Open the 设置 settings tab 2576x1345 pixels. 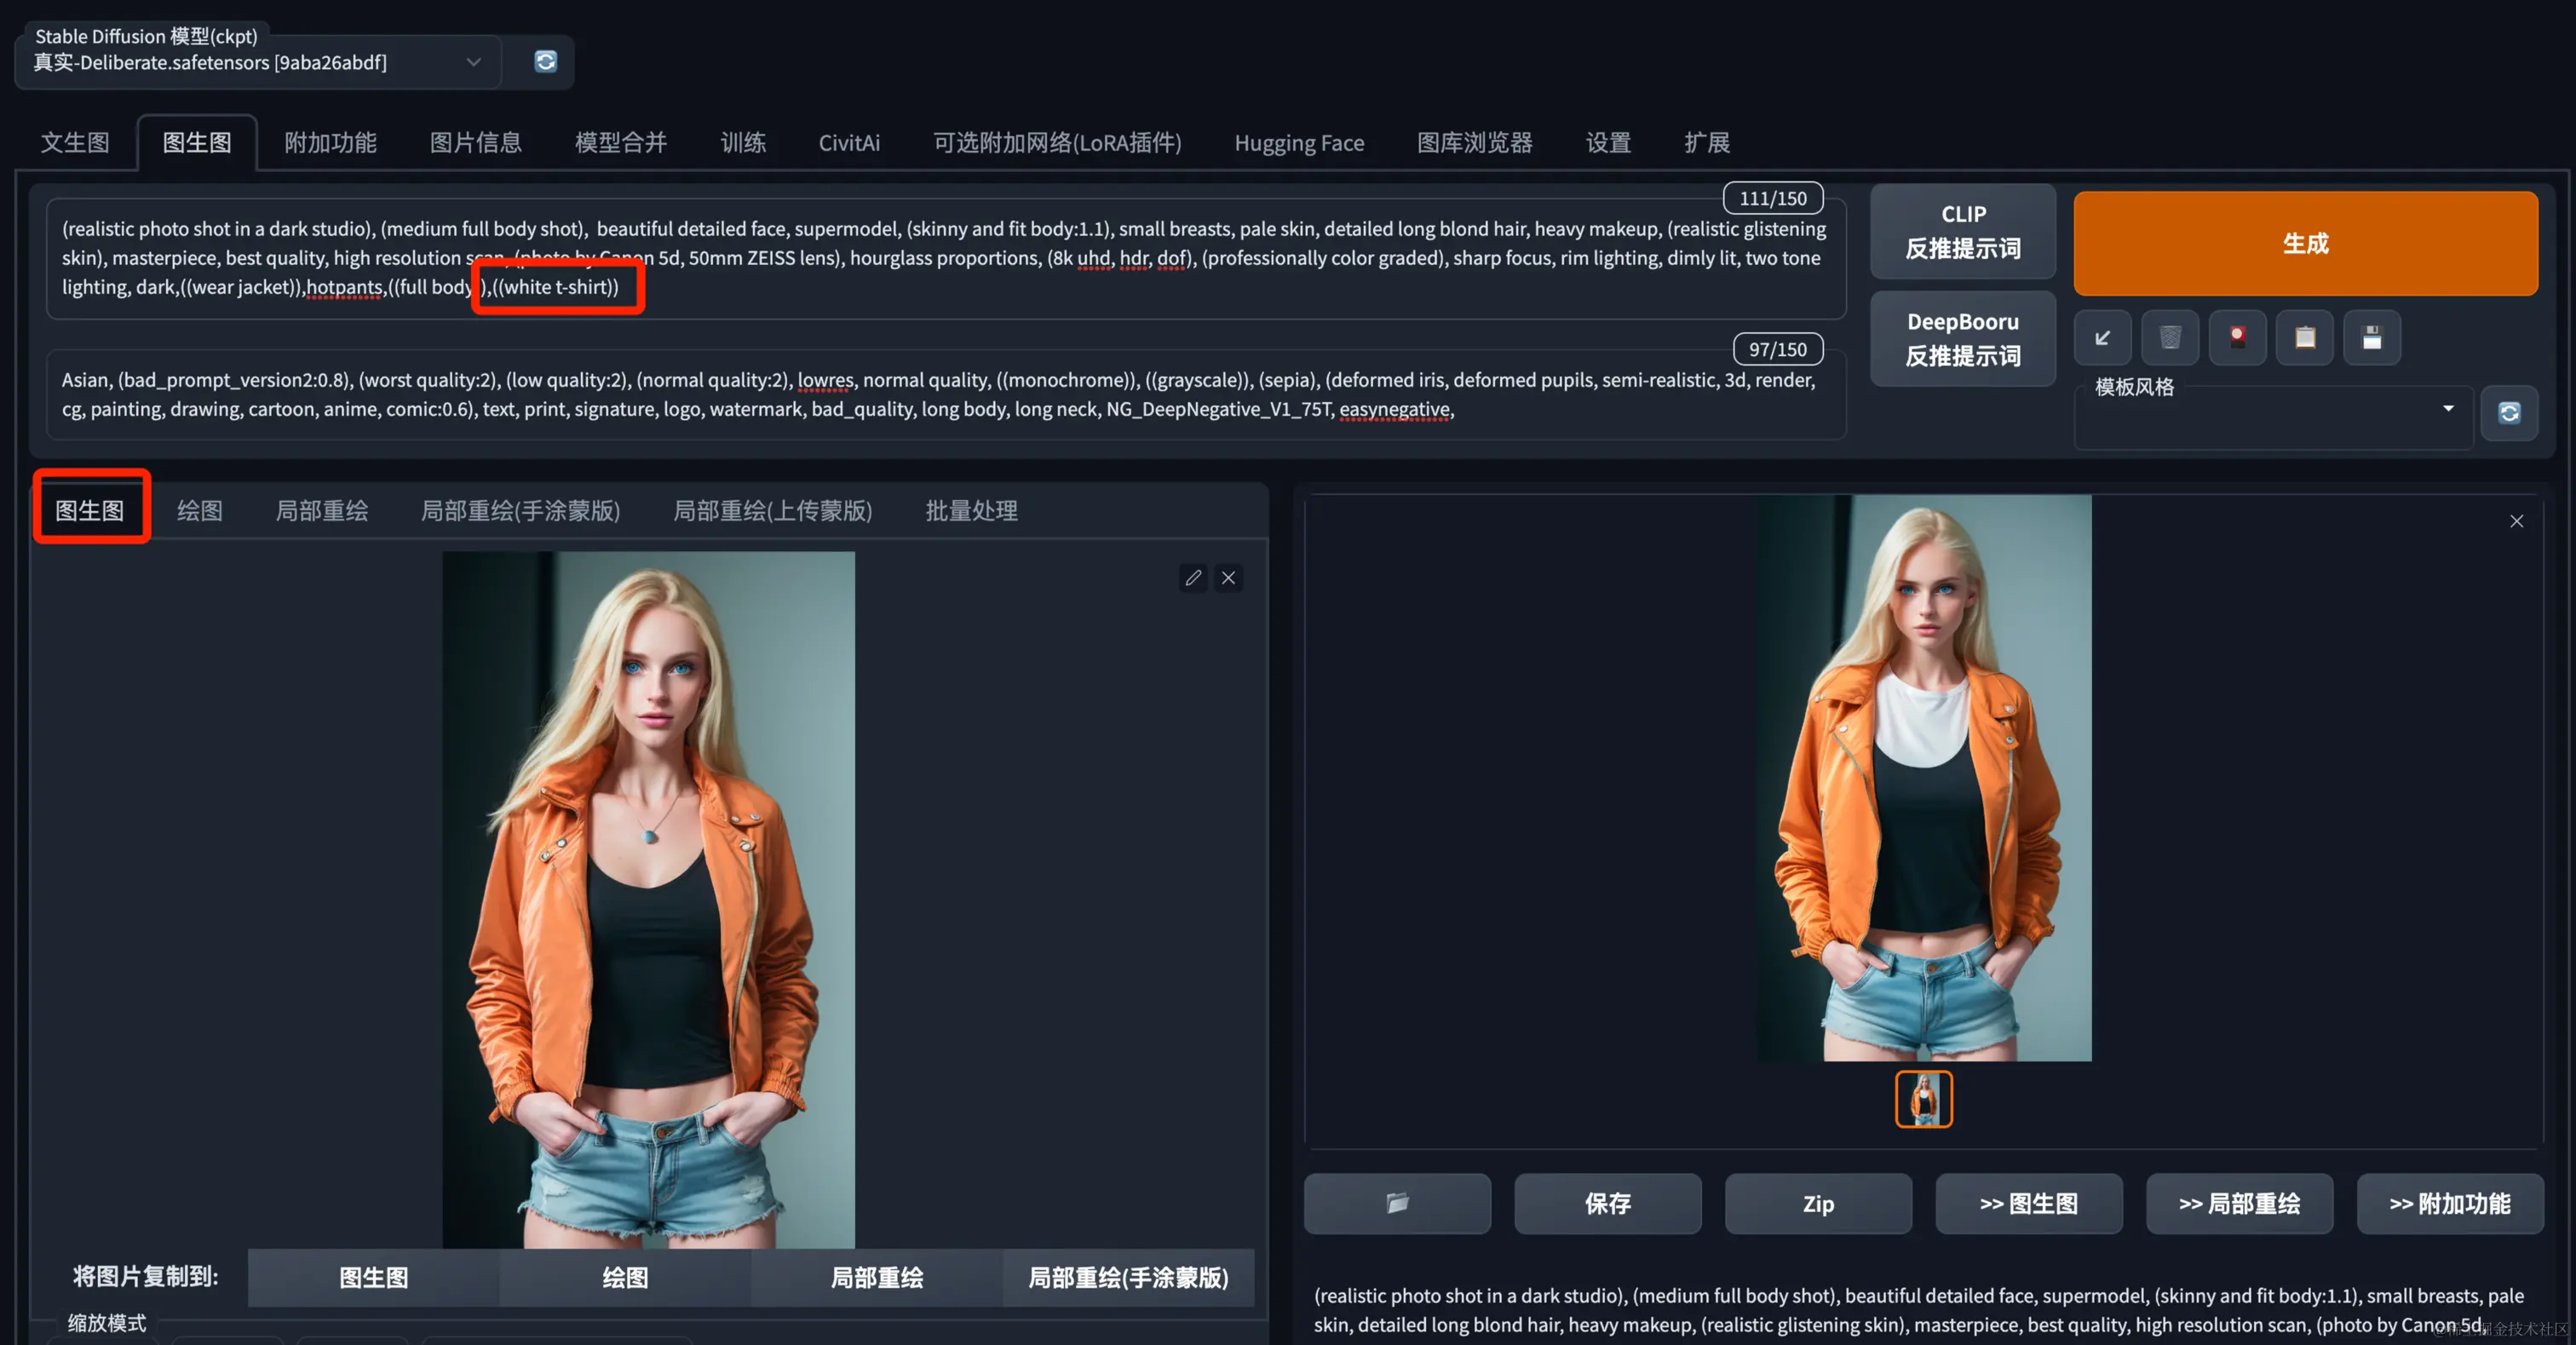[1608, 142]
